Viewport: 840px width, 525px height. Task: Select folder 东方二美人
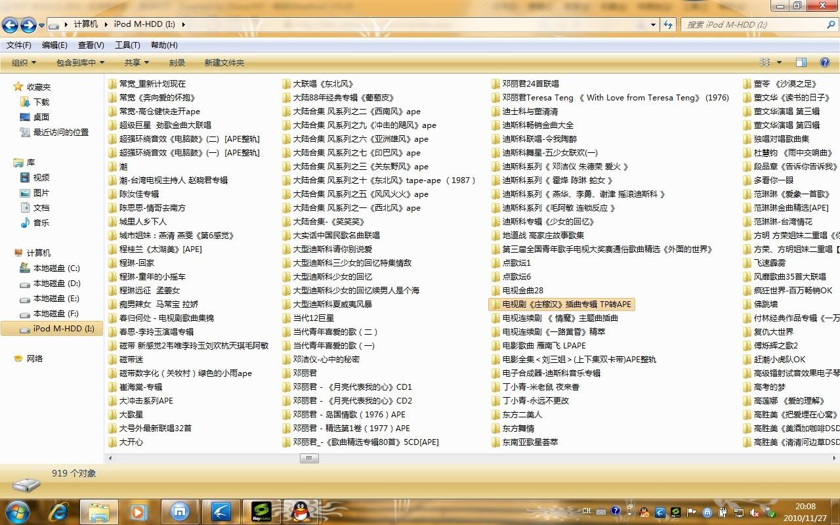pyautogui.click(x=517, y=414)
